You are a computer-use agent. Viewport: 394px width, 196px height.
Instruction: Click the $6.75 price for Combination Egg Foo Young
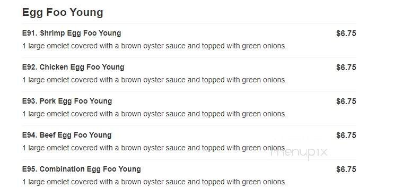coord(346,169)
